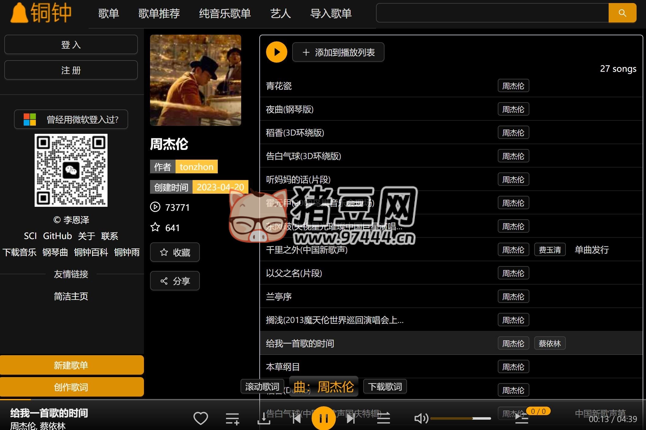The width and height of the screenshot is (646, 430).
Task: Add current song to playlist icon
Action: pos(232,419)
